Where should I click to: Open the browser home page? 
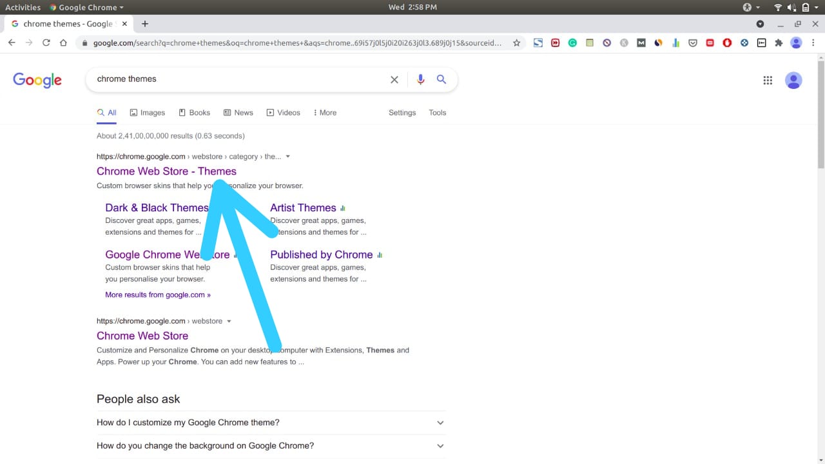point(63,43)
